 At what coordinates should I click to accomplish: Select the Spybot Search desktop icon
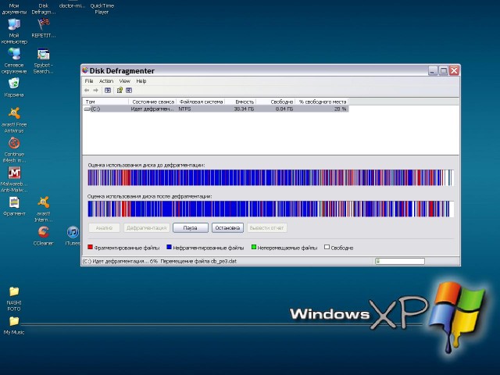(x=43, y=55)
